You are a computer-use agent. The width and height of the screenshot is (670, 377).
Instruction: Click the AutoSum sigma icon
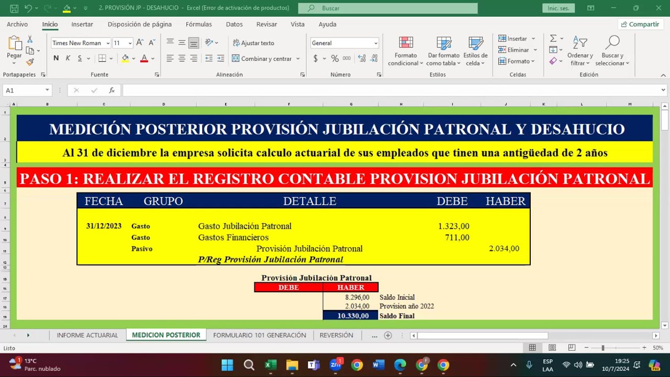click(553, 39)
